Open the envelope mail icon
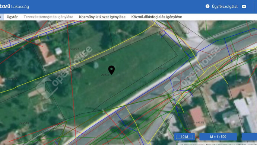 pyautogui.click(x=244, y=7)
